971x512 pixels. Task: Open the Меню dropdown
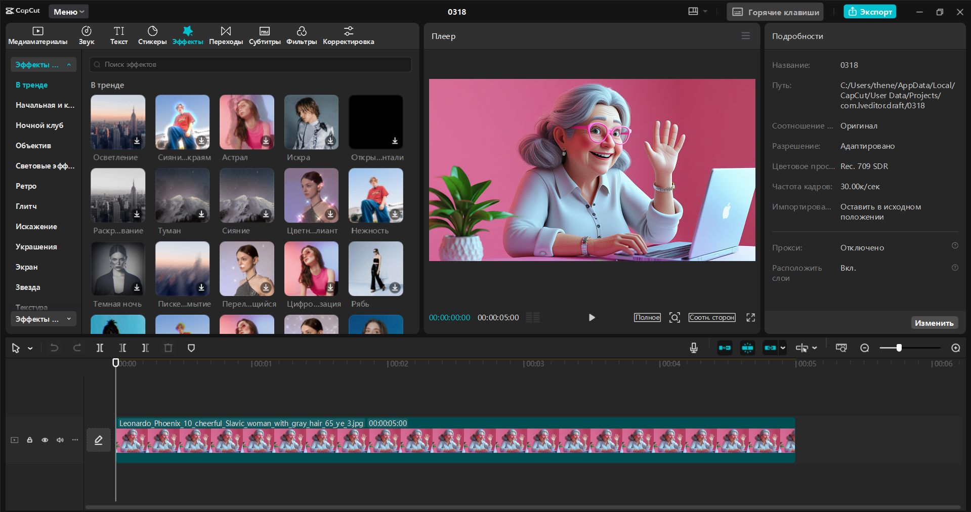point(68,12)
